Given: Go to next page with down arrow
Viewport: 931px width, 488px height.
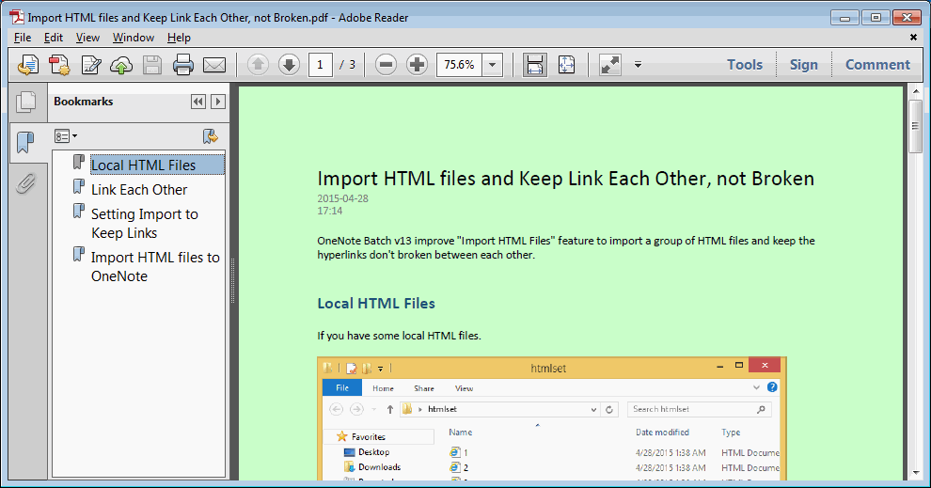Looking at the screenshot, I should [289, 65].
